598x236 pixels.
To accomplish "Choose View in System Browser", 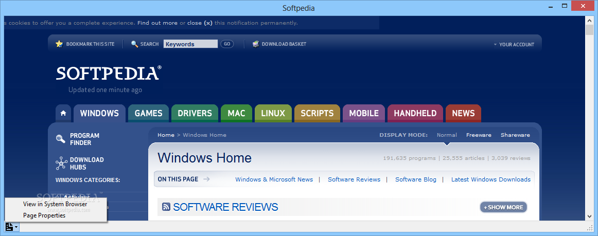I will point(55,204).
